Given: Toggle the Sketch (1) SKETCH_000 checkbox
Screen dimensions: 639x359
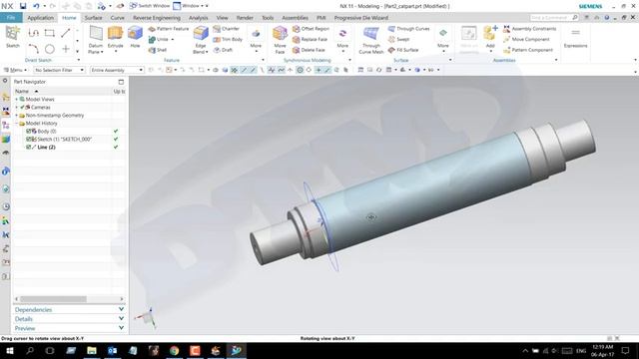Looking at the screenshot, I should coord(28,140).
